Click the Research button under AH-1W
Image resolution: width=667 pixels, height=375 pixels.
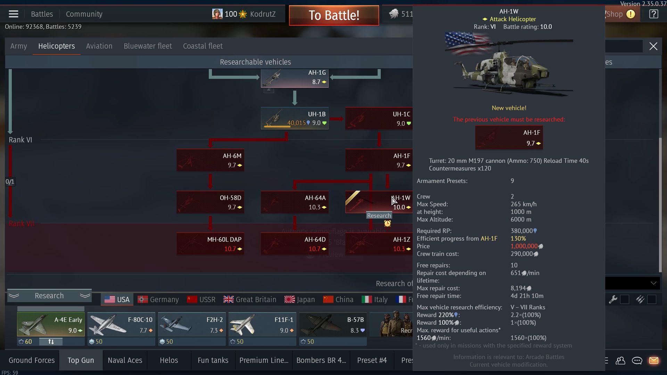(379, 216)
